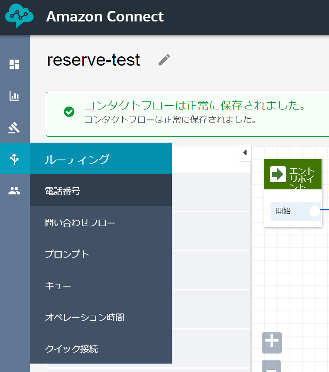Click the Amazon Connect header title
Image resolution: width=329 pixels, height=372 pixels.
click(105, 16)
